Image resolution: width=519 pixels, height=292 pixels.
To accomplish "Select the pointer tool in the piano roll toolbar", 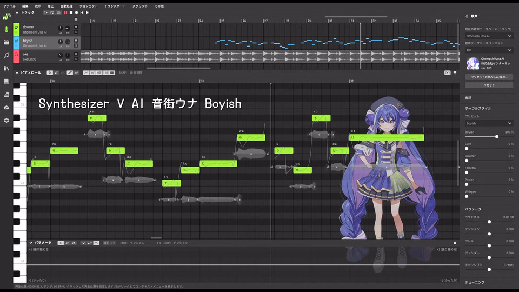I will pos(50,73).
